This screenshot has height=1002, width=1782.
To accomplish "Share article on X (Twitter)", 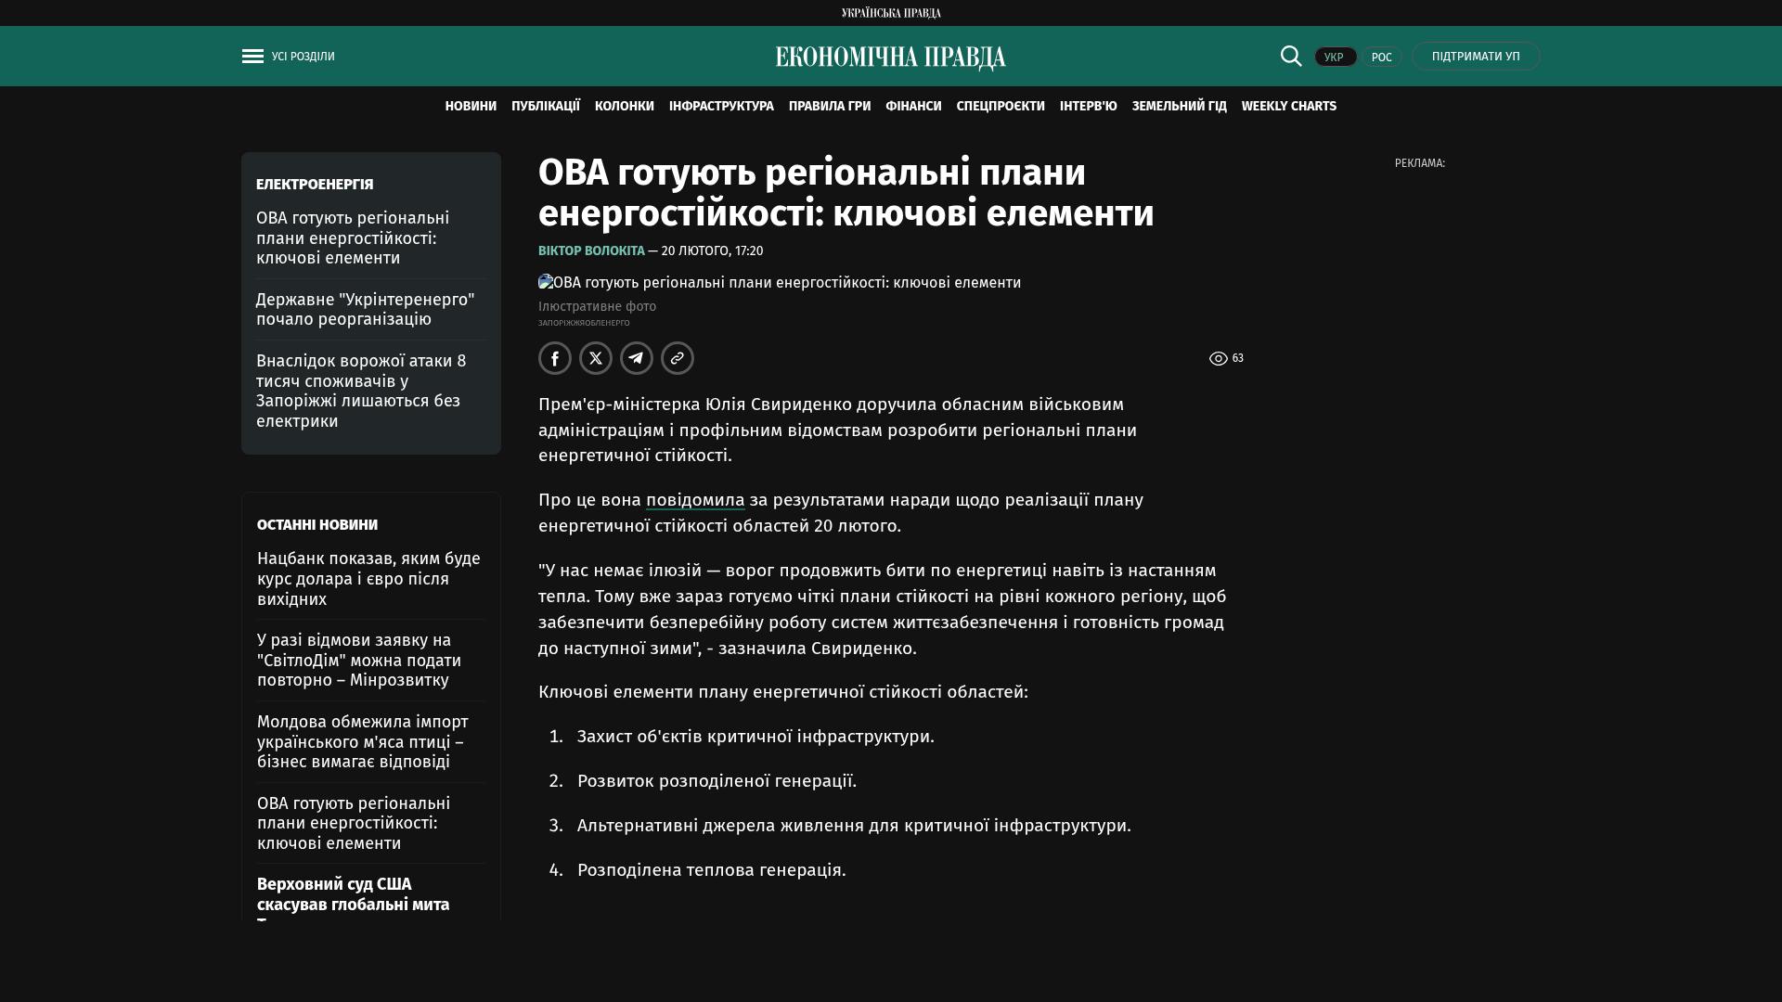I will pyautogui.click(x=596, y=358).
